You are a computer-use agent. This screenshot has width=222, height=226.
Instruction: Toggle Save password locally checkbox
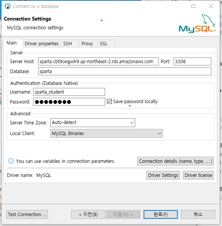click(x=110, y=102)
